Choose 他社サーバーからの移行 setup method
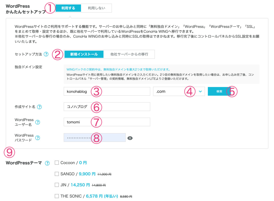 (x=129, y=54)
